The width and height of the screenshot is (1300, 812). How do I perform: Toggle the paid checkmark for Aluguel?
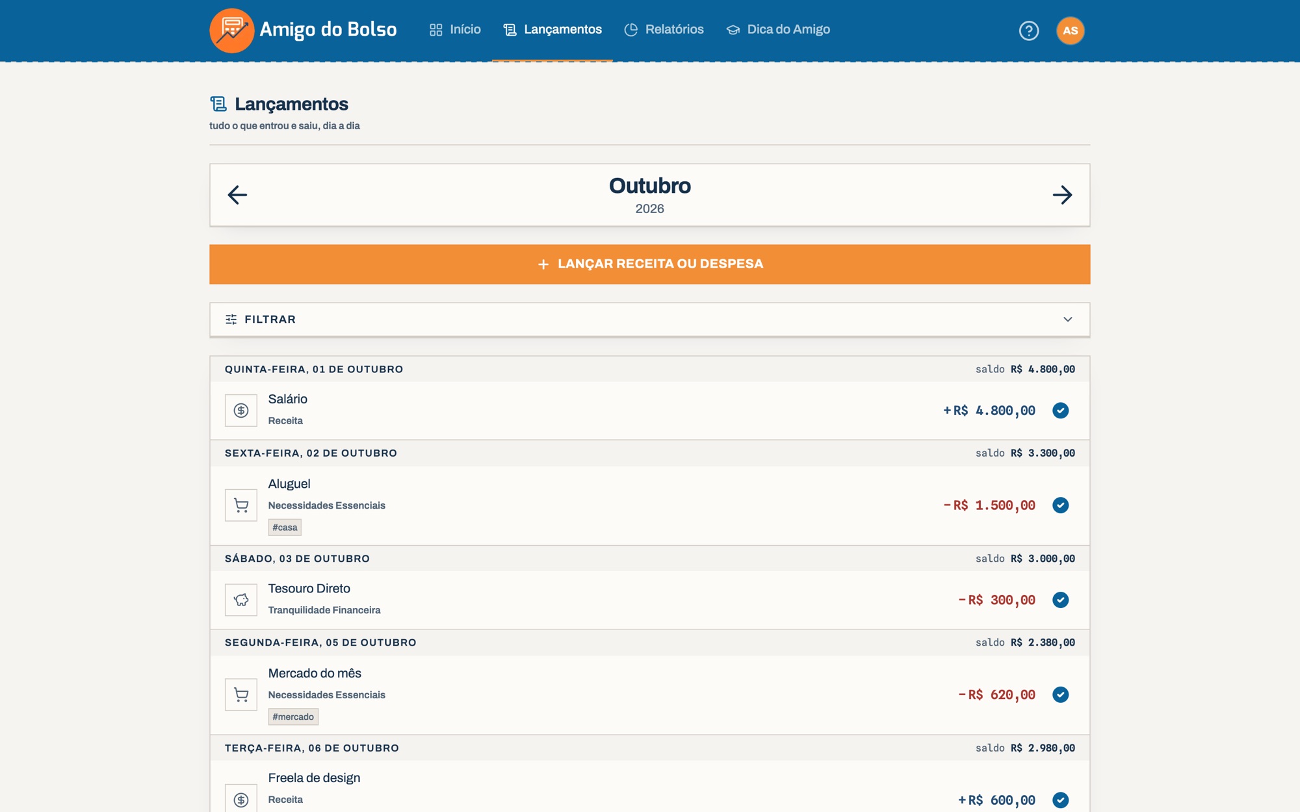point(1060,505)
